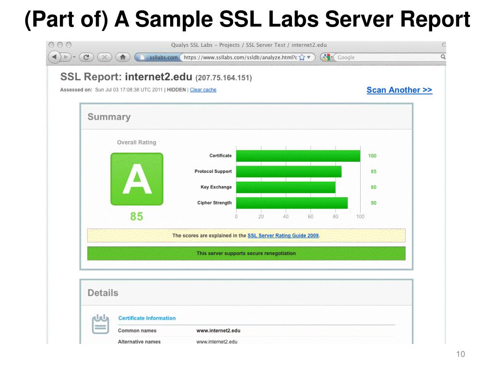This screenshot has width=495, height=371.
Task: Click the Common names row label
Action: [137, 330]
